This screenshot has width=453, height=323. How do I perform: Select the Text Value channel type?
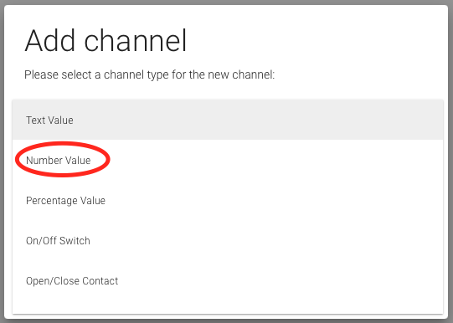tap(228, 120)
